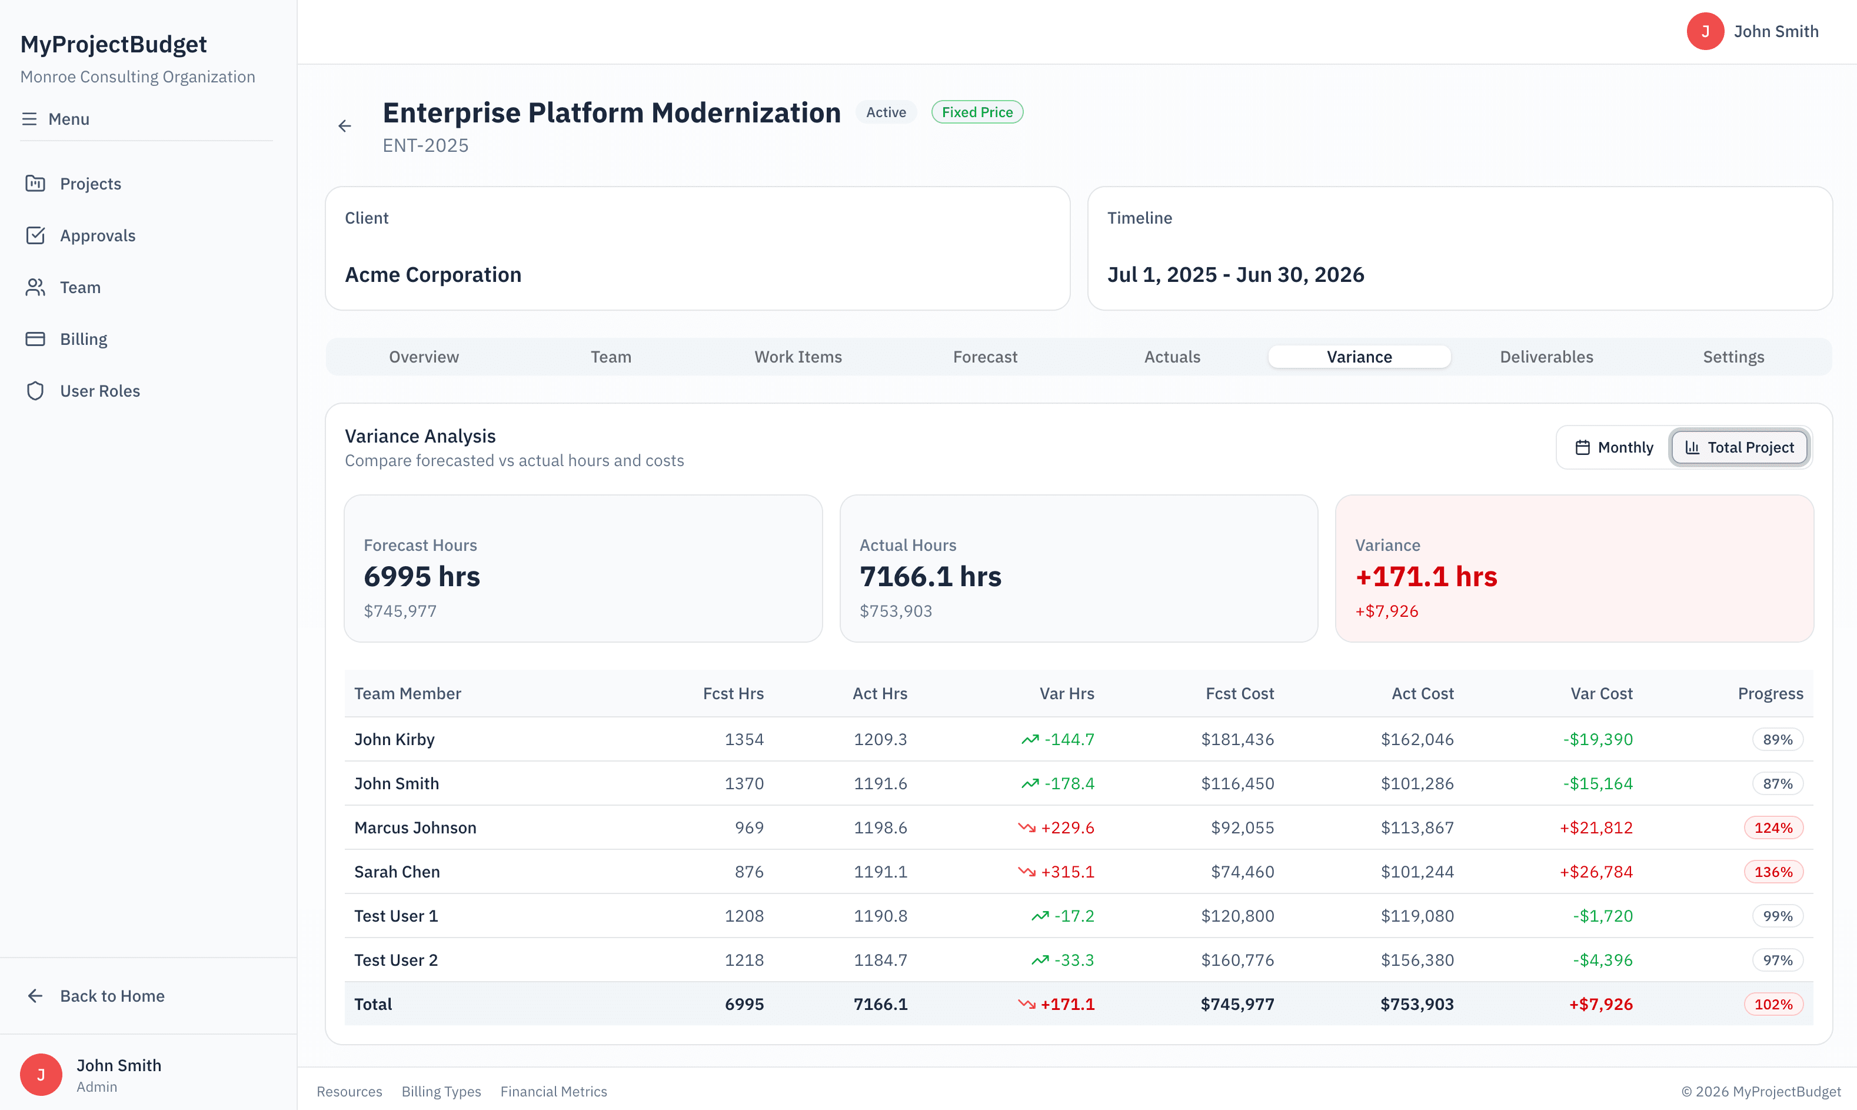The height and width of the screenshot is (1110, 1857).
Task: Open the Billing Types footer link
Action: (441, 1091)
